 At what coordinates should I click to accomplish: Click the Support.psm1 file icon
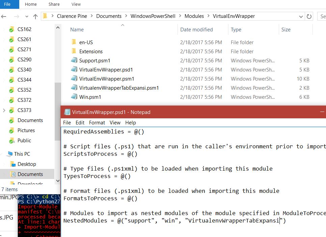[x=74, y=61]
